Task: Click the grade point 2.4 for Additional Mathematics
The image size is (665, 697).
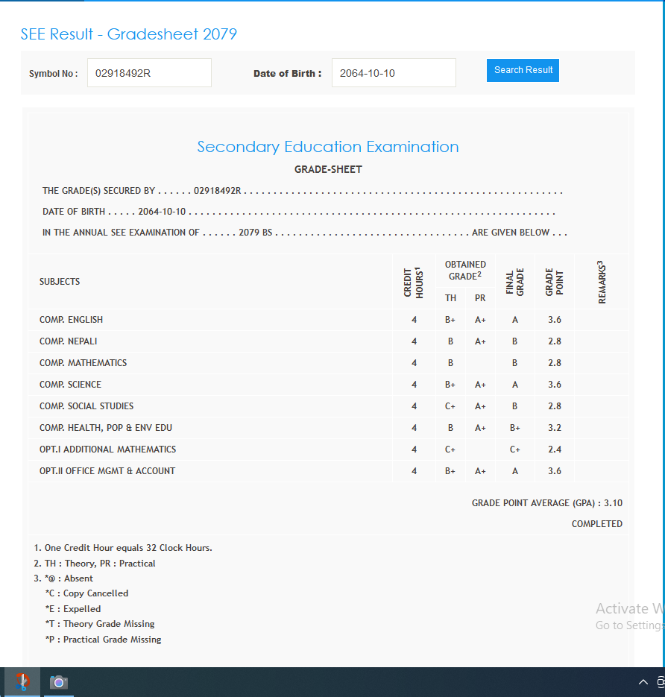Action: pos(554,450)
